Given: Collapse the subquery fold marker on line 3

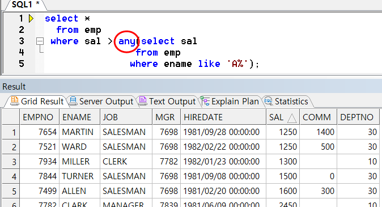Looking at the screenshot, I should coord(40,41).
